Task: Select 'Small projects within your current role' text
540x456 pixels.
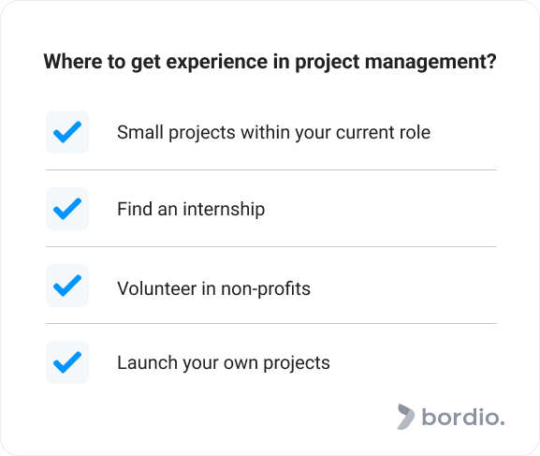Action: tap(274, 133)
